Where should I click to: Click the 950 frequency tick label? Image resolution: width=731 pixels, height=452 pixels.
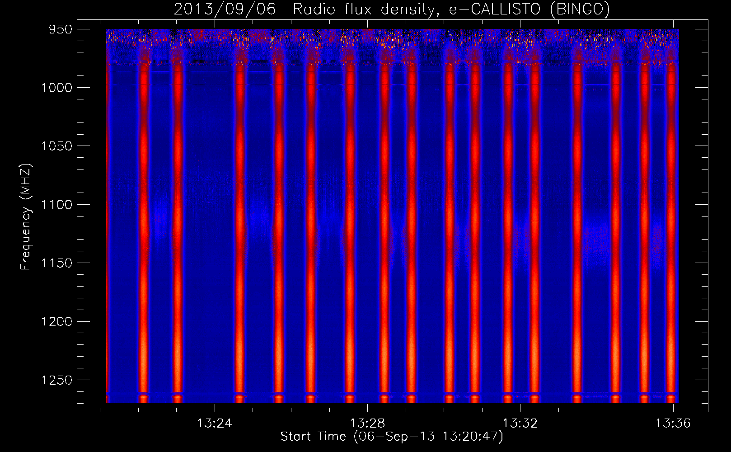[x=61, y=29]
